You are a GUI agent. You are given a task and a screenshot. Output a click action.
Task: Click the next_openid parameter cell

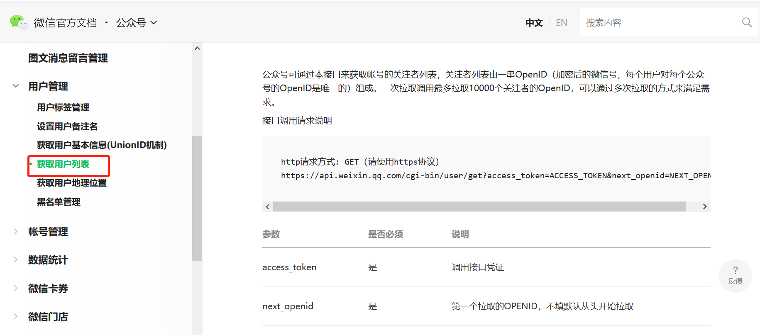tap(288, 306)
